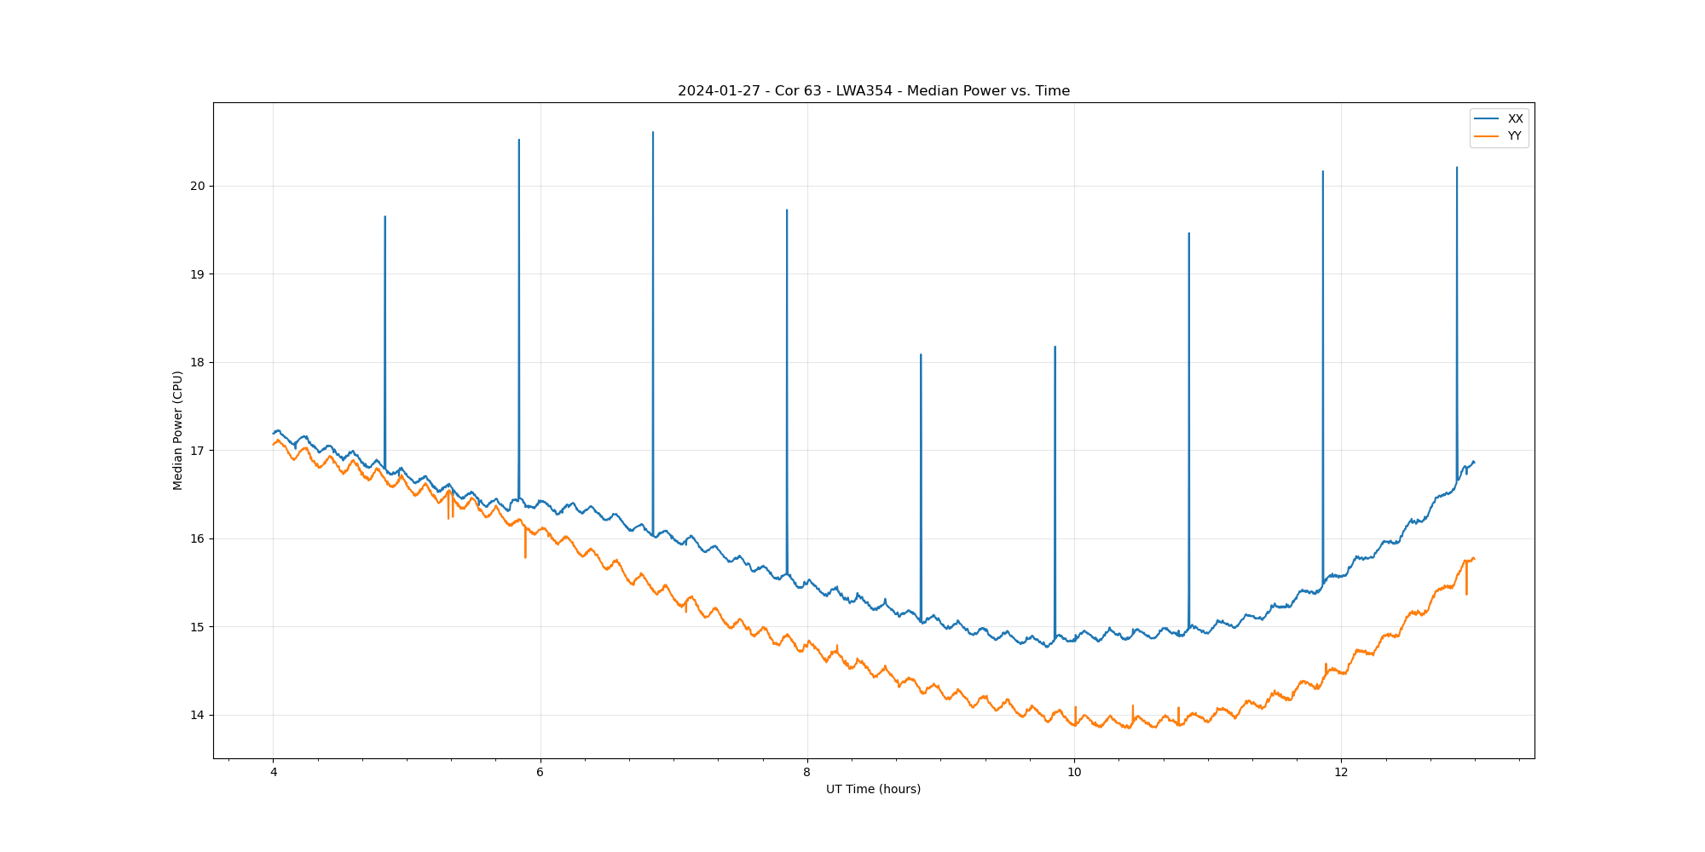Image resolution: width=1705 pixels, height=852 pixels.
Task: Click the 'Median Power (CPU)' y-axis label
Action: click(178, 430)
